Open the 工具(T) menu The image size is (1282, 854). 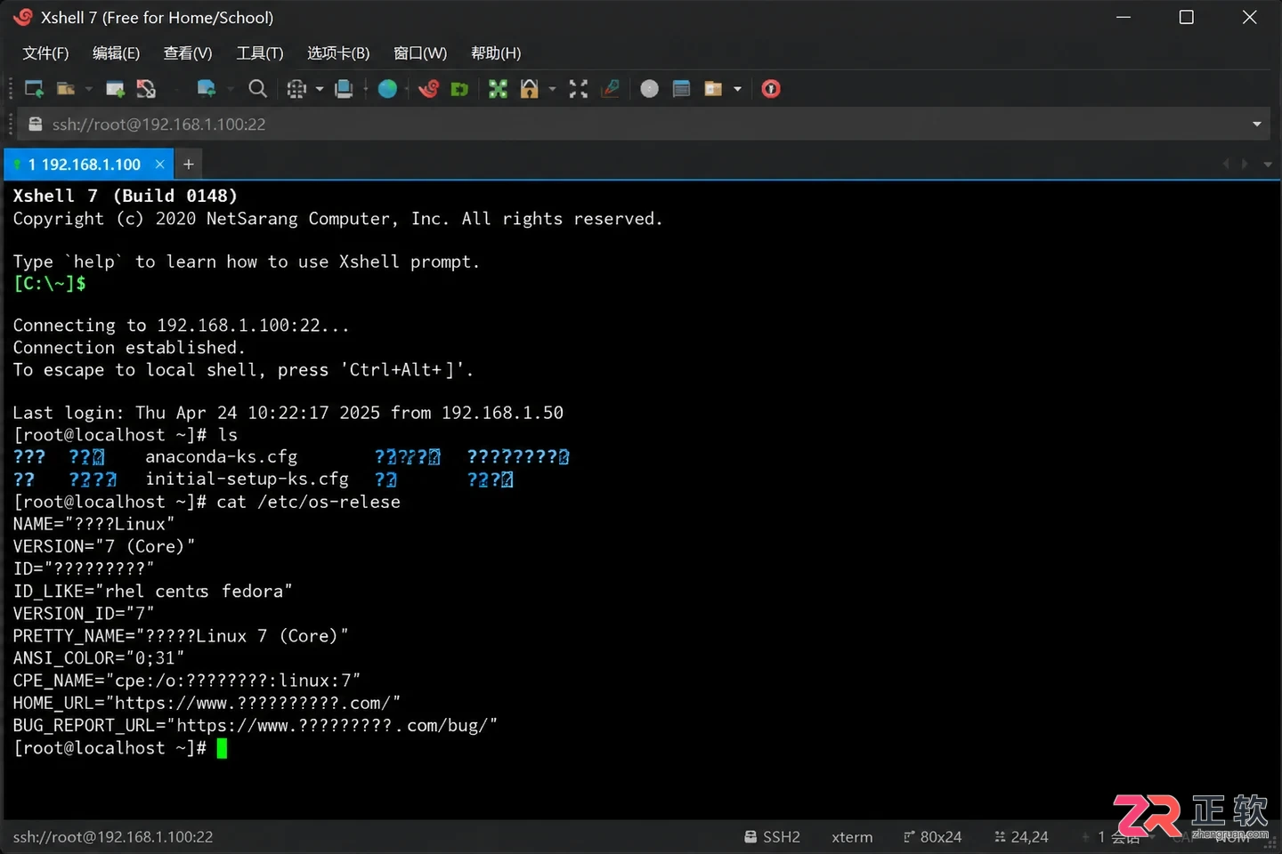pos(260,53)
